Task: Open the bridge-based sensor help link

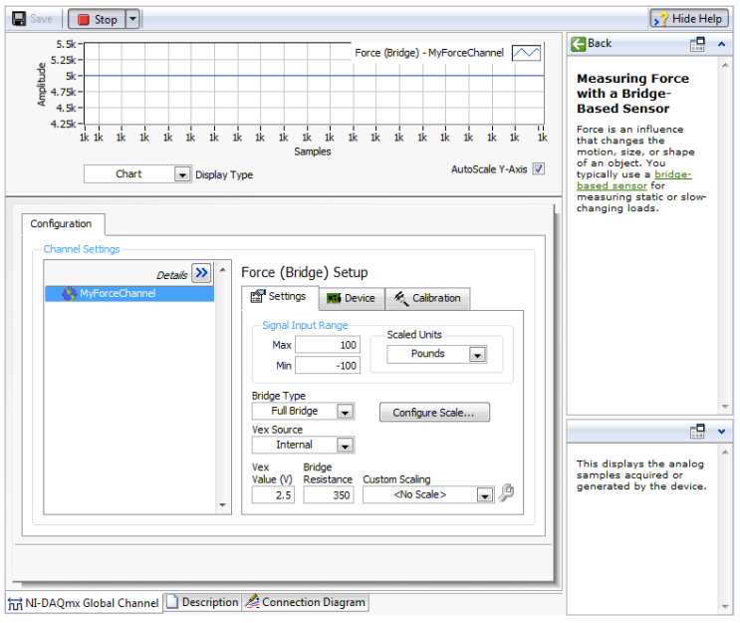Action: (x=633, y=180)
